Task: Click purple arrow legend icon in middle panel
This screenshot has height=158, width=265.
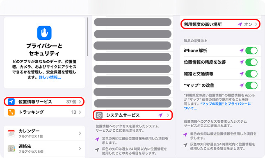Action: pyautogui.click(x=97, y=139)
